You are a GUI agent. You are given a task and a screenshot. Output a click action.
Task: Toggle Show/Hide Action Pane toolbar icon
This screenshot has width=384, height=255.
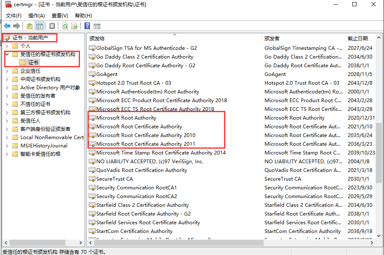pyautogui.click(x=97, y=26)
